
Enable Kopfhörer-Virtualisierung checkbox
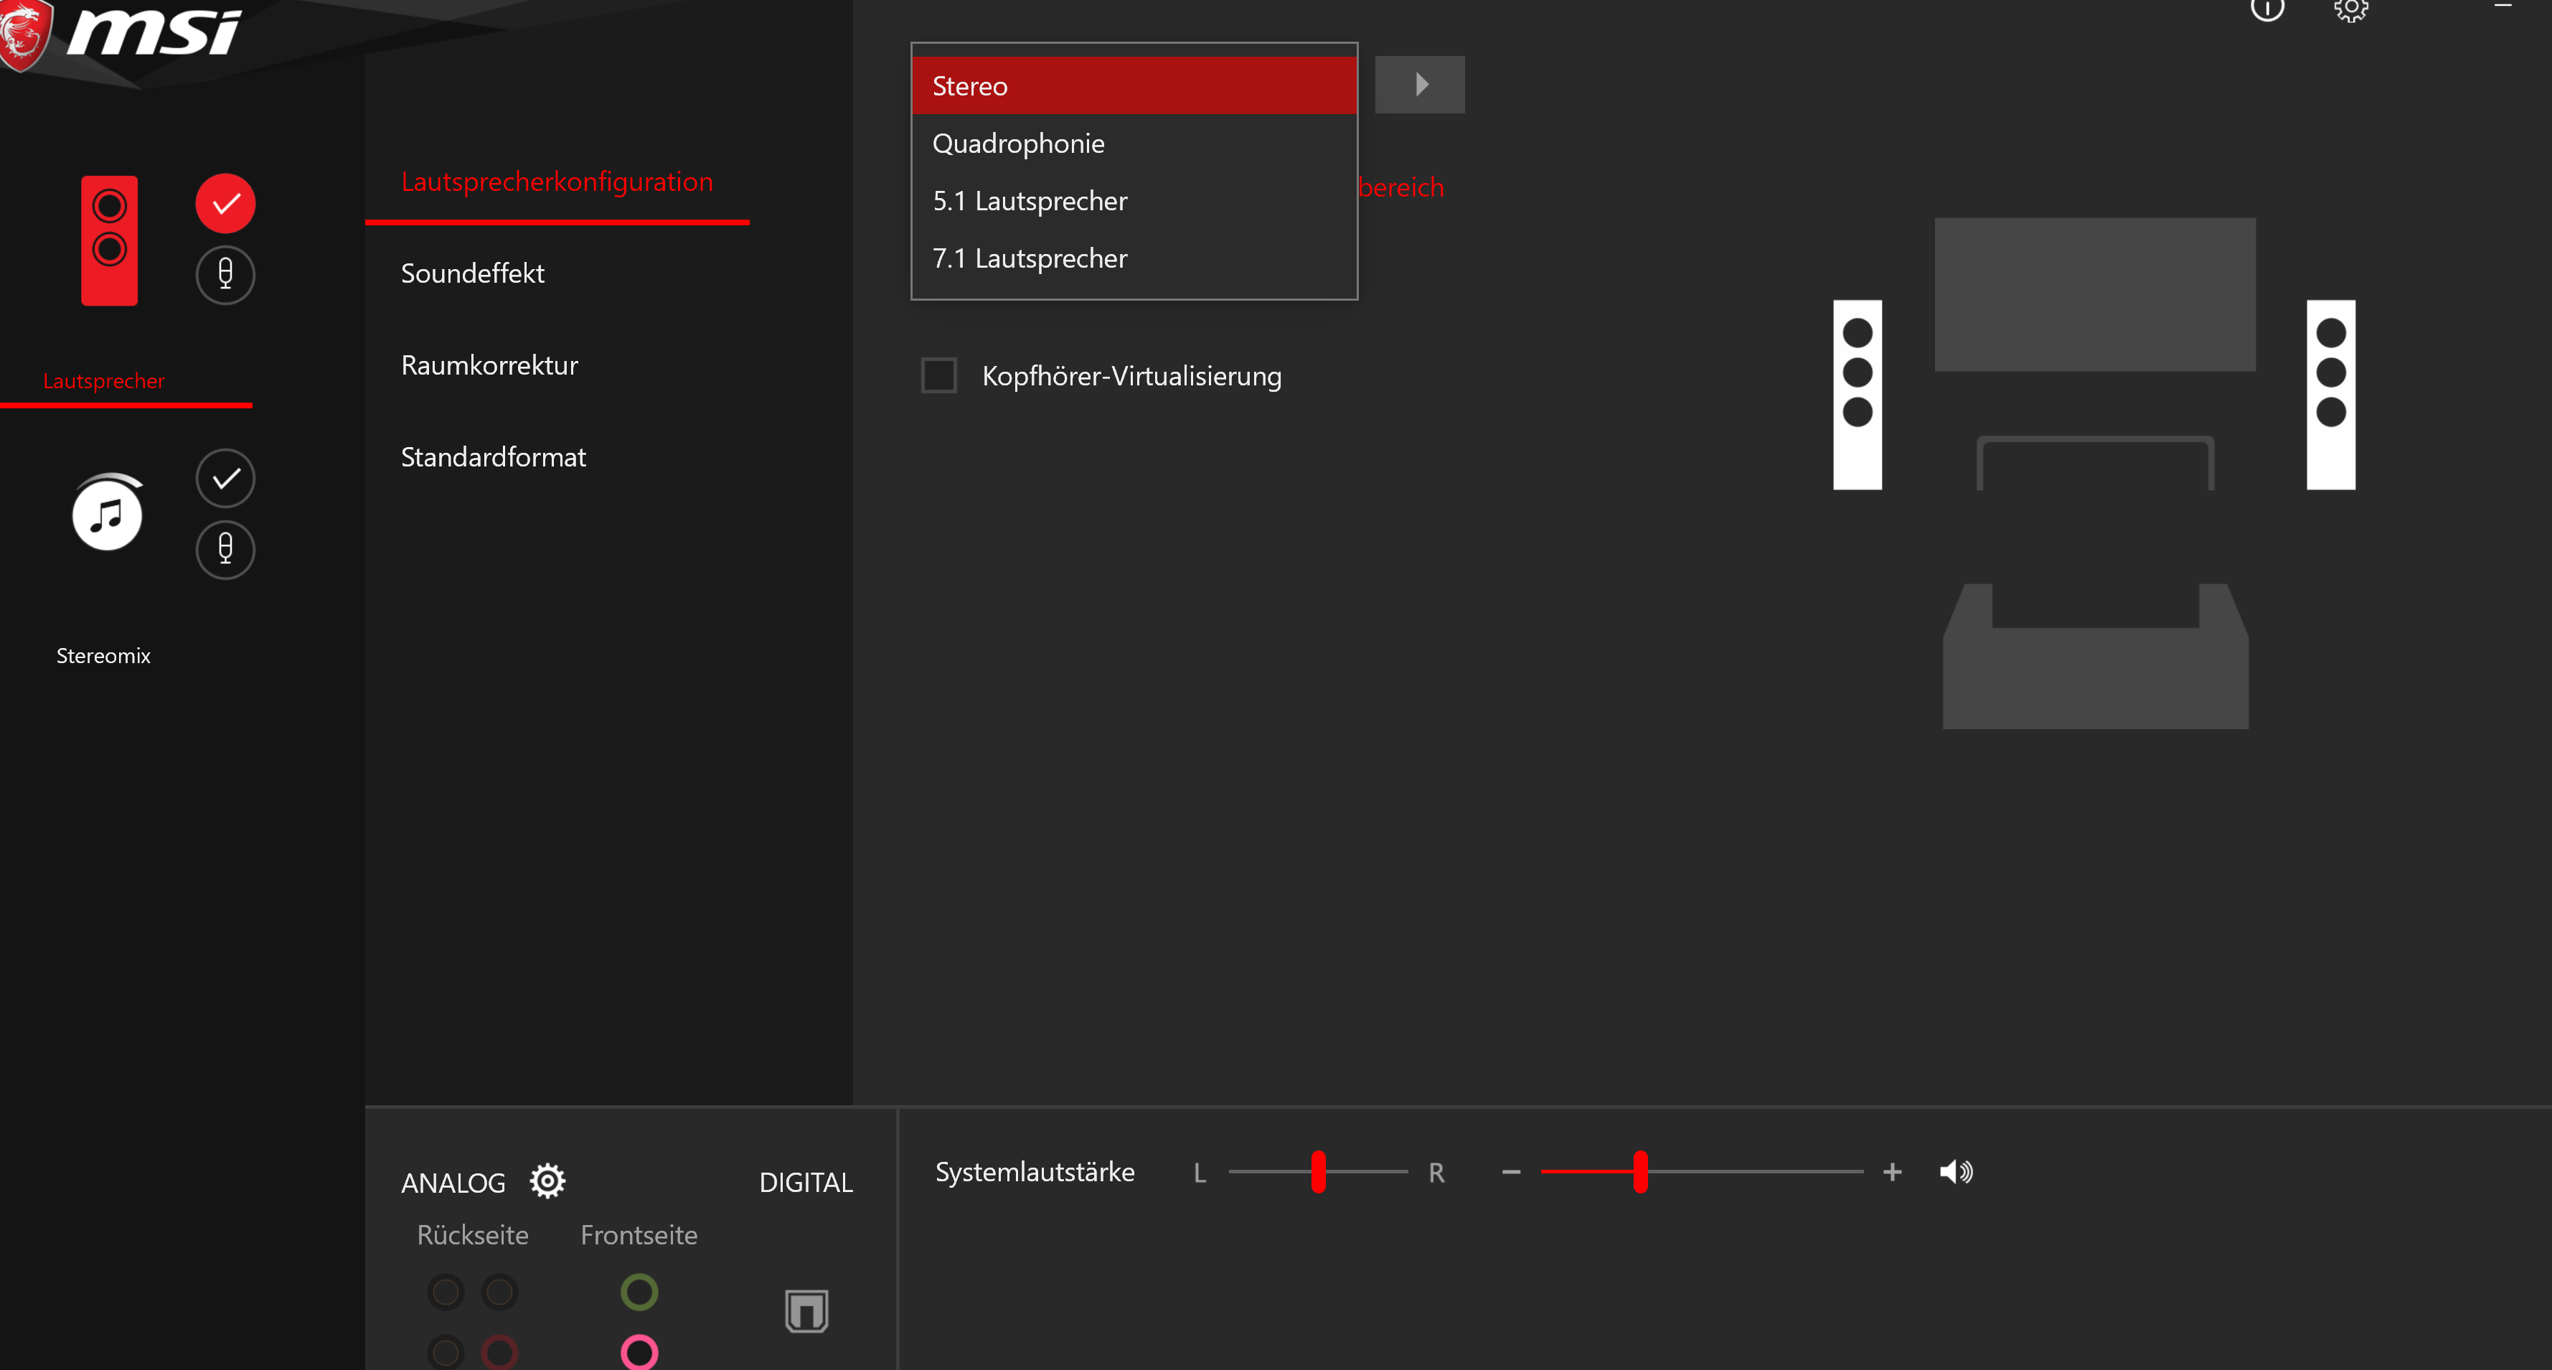tap(938, 375)
